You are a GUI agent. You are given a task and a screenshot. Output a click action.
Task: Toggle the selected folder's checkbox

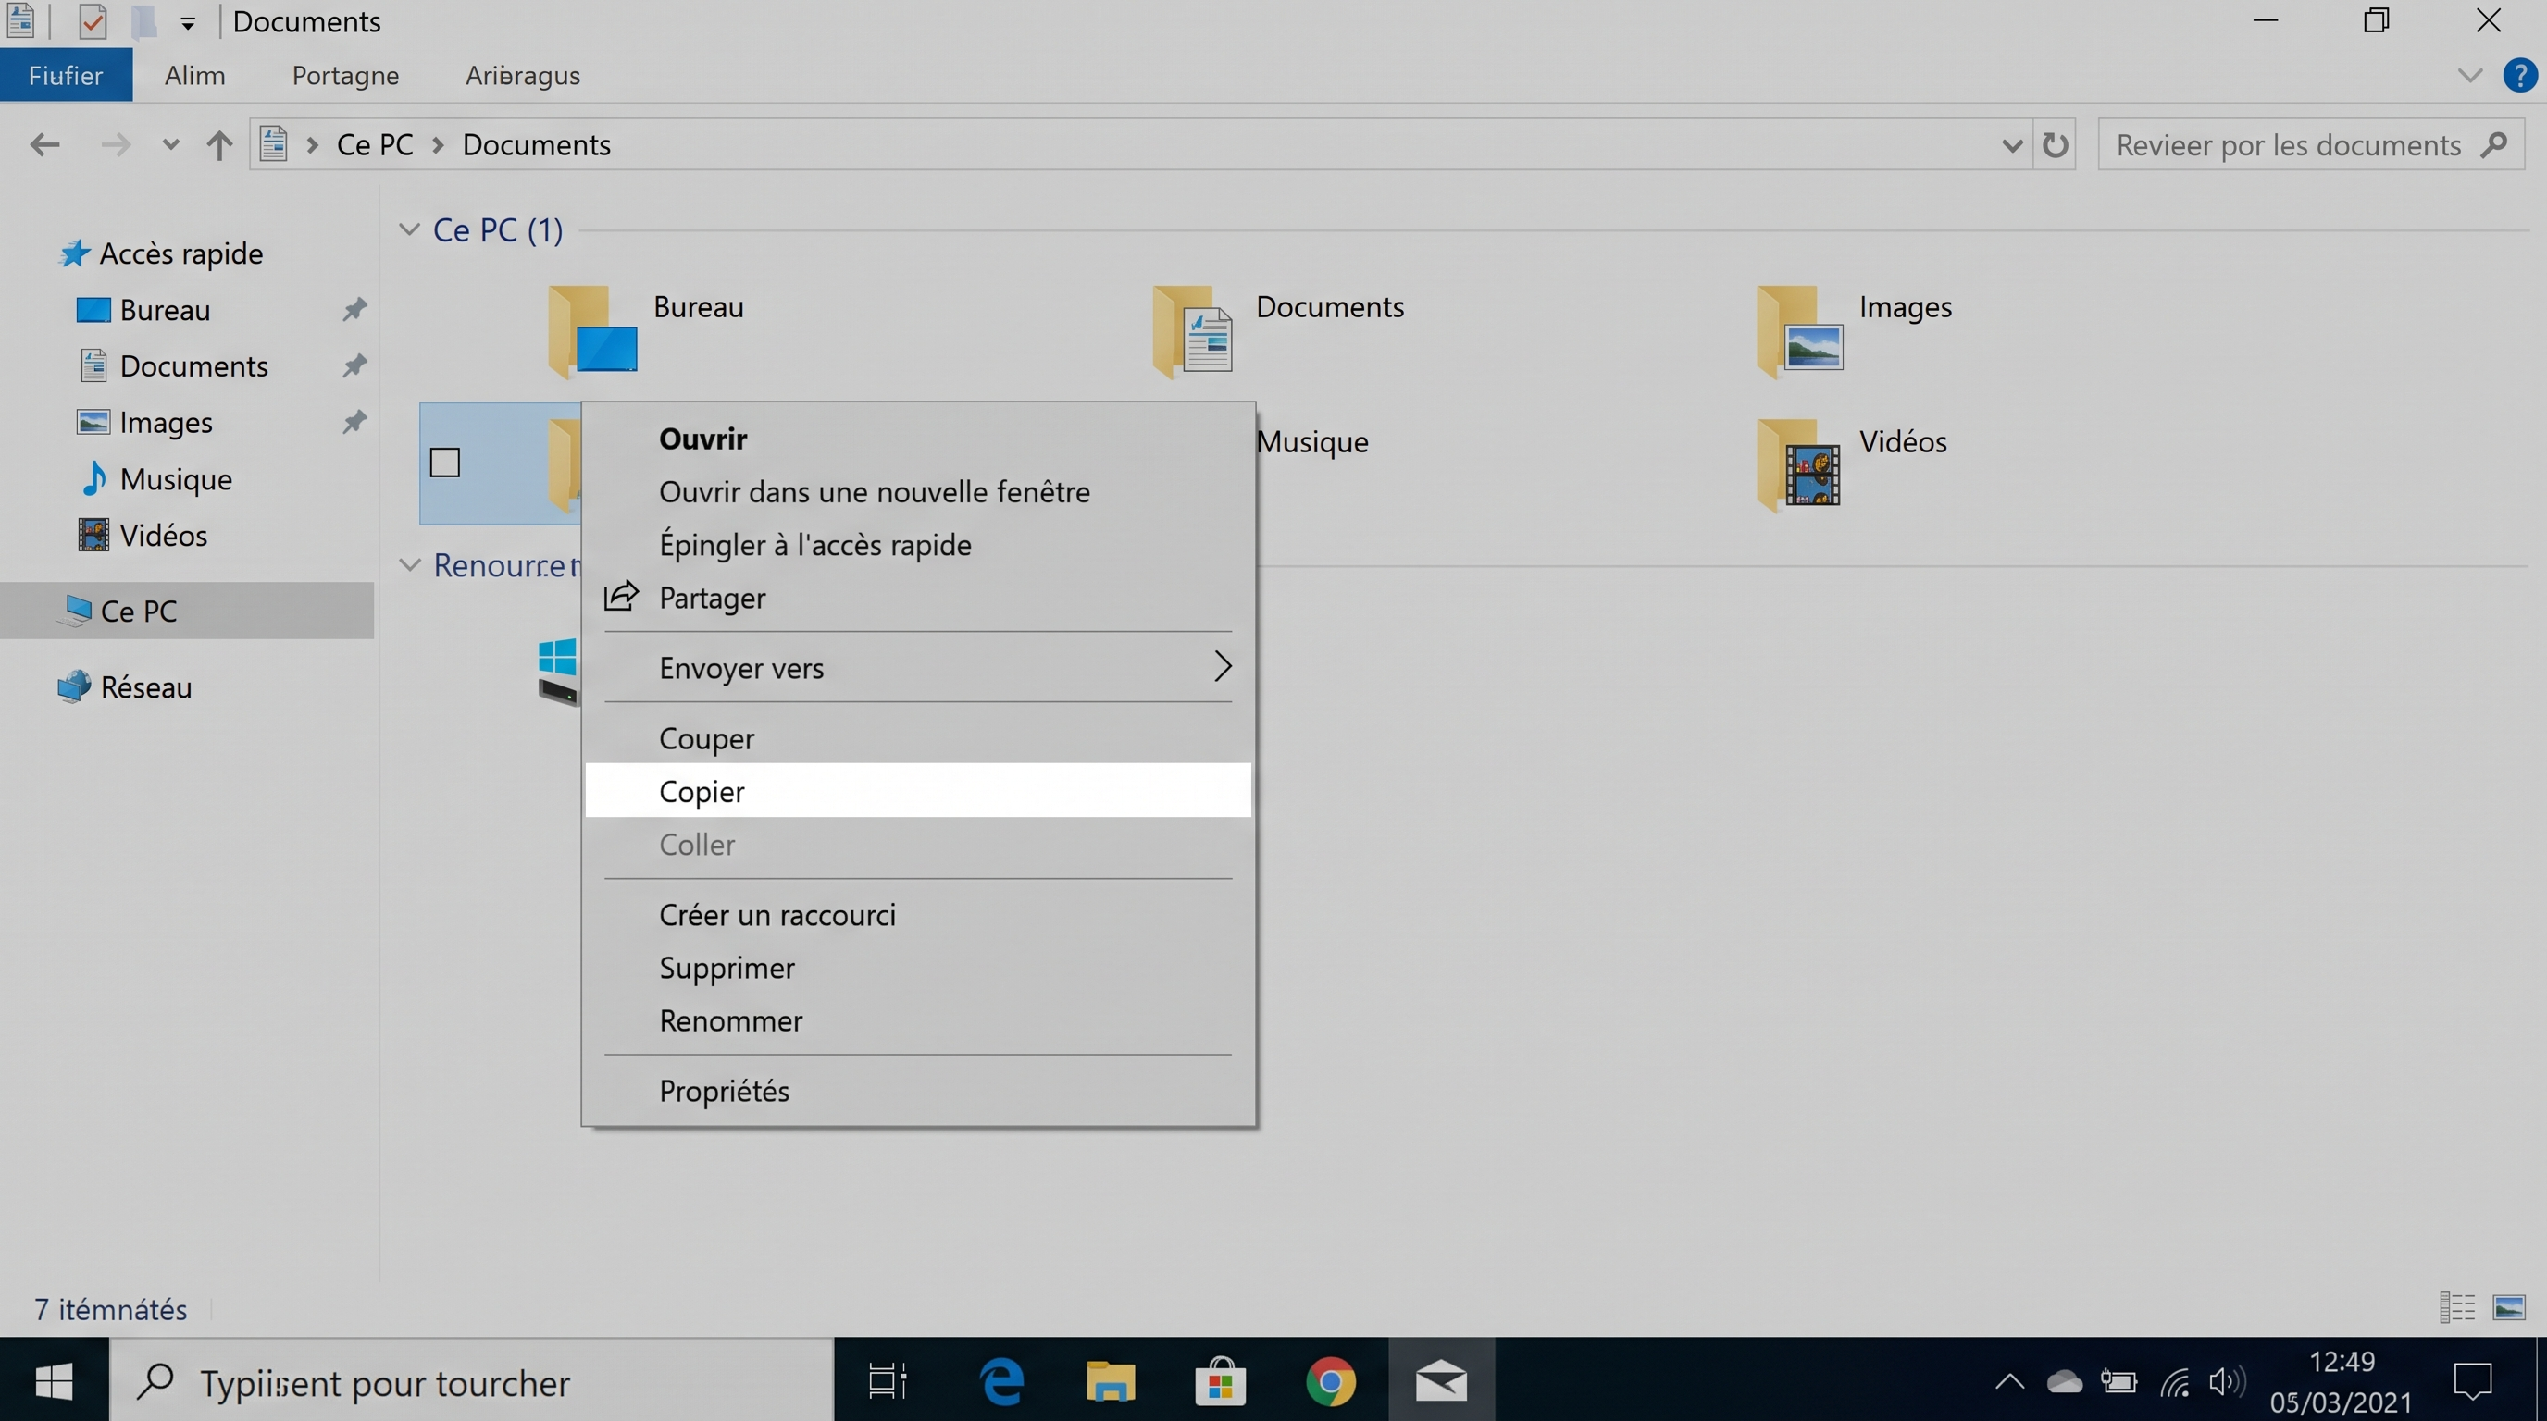pos(445,463)
